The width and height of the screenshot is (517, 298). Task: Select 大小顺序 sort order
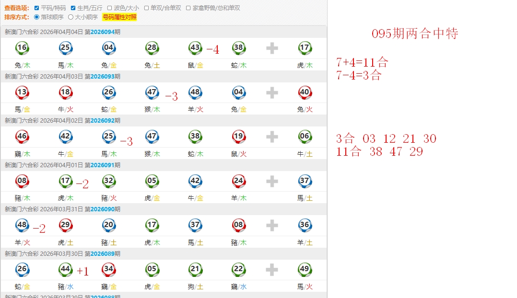[71, 17]
